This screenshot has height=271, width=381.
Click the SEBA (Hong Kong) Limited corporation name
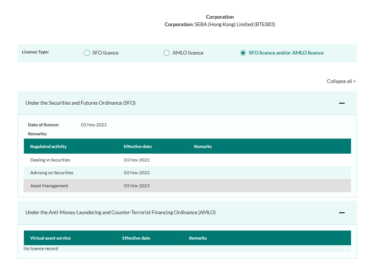click(235, 25)
